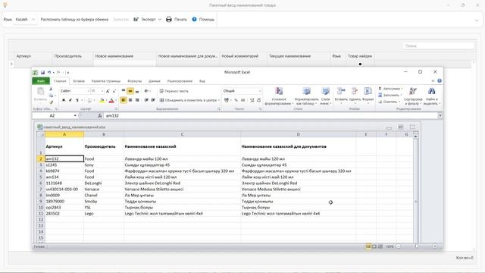Click the red font color icon

(x=111, y=100)
